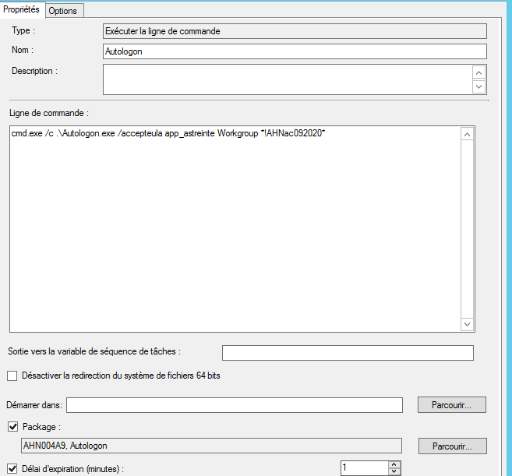512x476 pixels.
Task: Switch to the Options tab
Action: coord(65,11)
